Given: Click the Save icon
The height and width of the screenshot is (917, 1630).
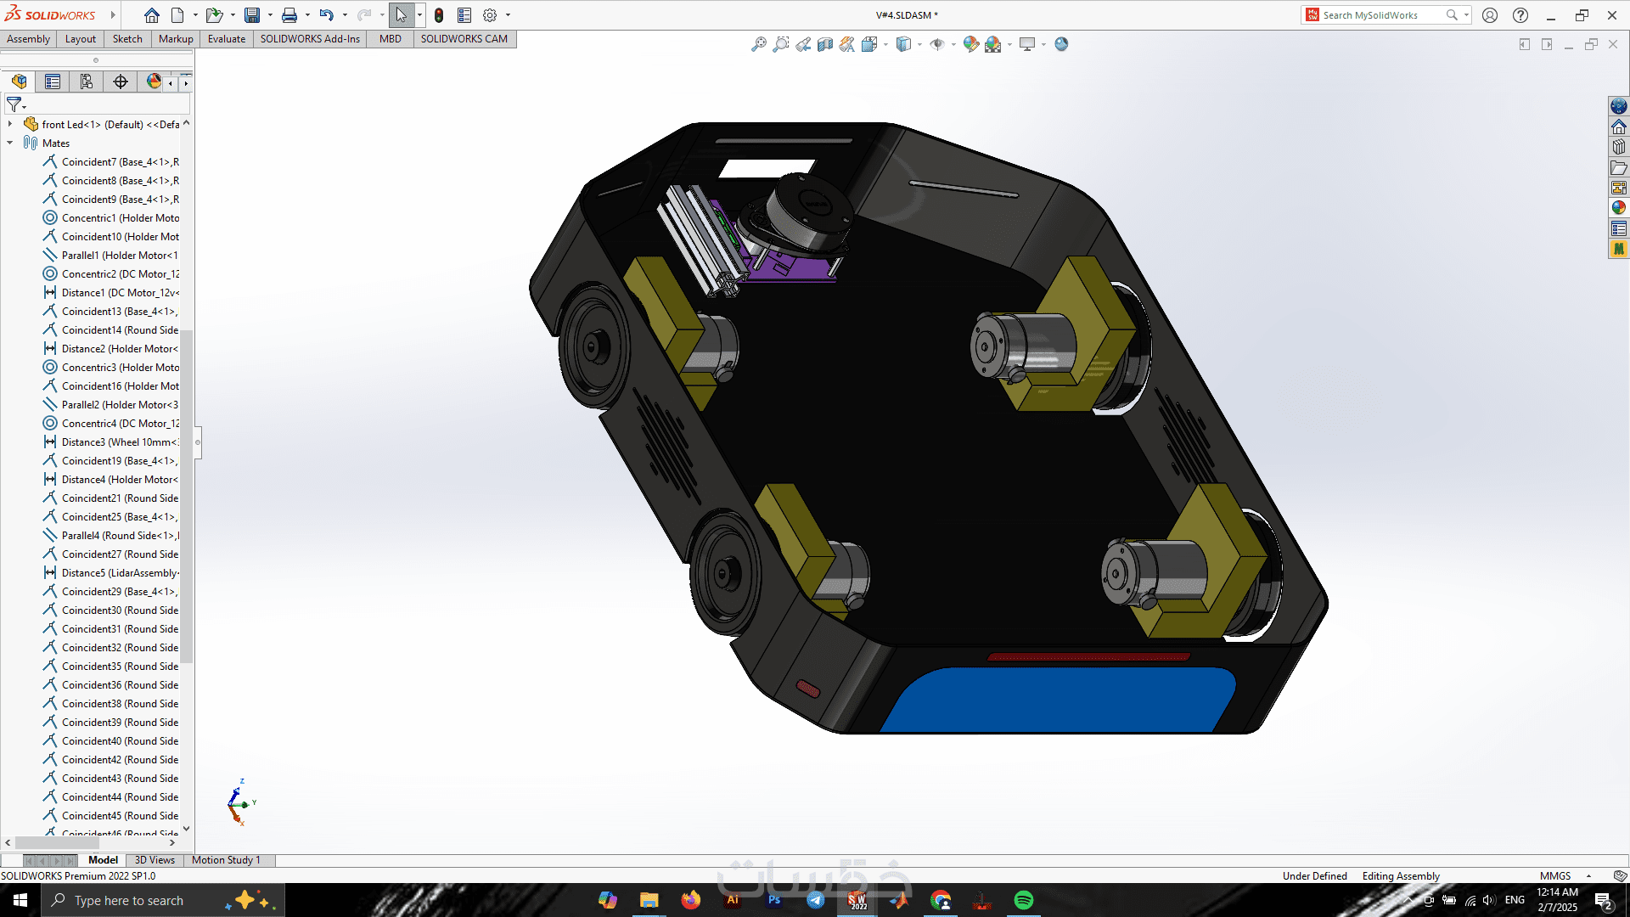Looking at the screenshot, I should tap(252, 15).
